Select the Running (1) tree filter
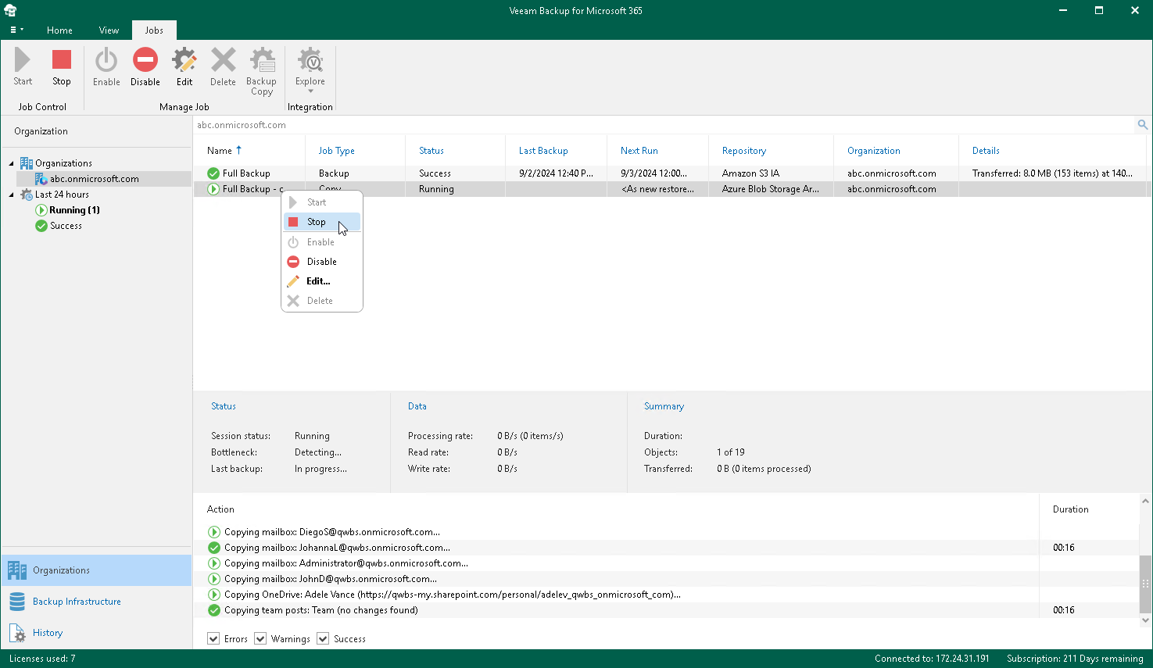This screenshot has width=1153, height=668. [x=74, y=210]
